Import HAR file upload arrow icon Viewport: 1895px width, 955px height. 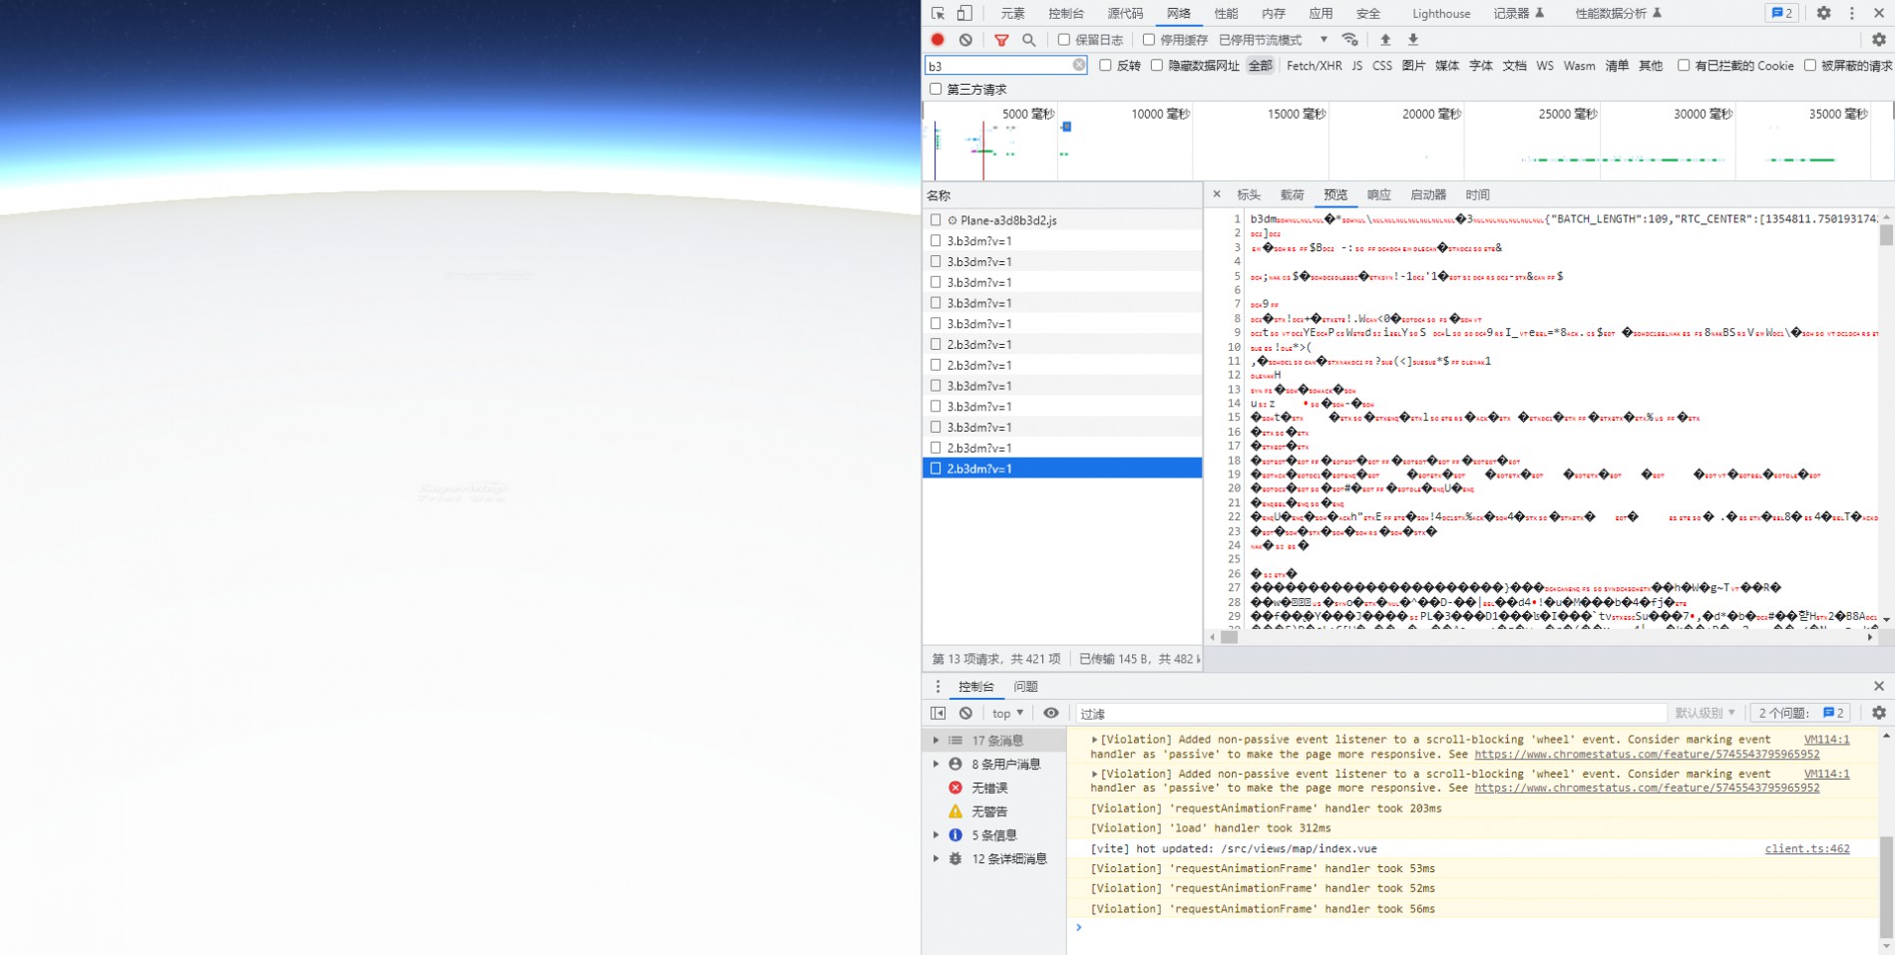1385,40
